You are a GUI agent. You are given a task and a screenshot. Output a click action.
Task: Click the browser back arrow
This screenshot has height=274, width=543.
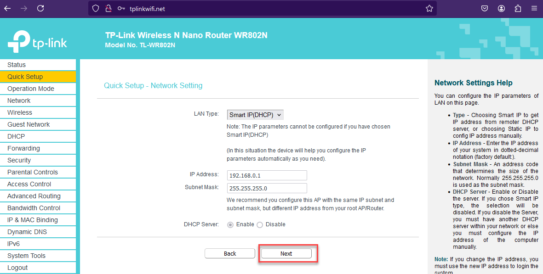[7, 8]
